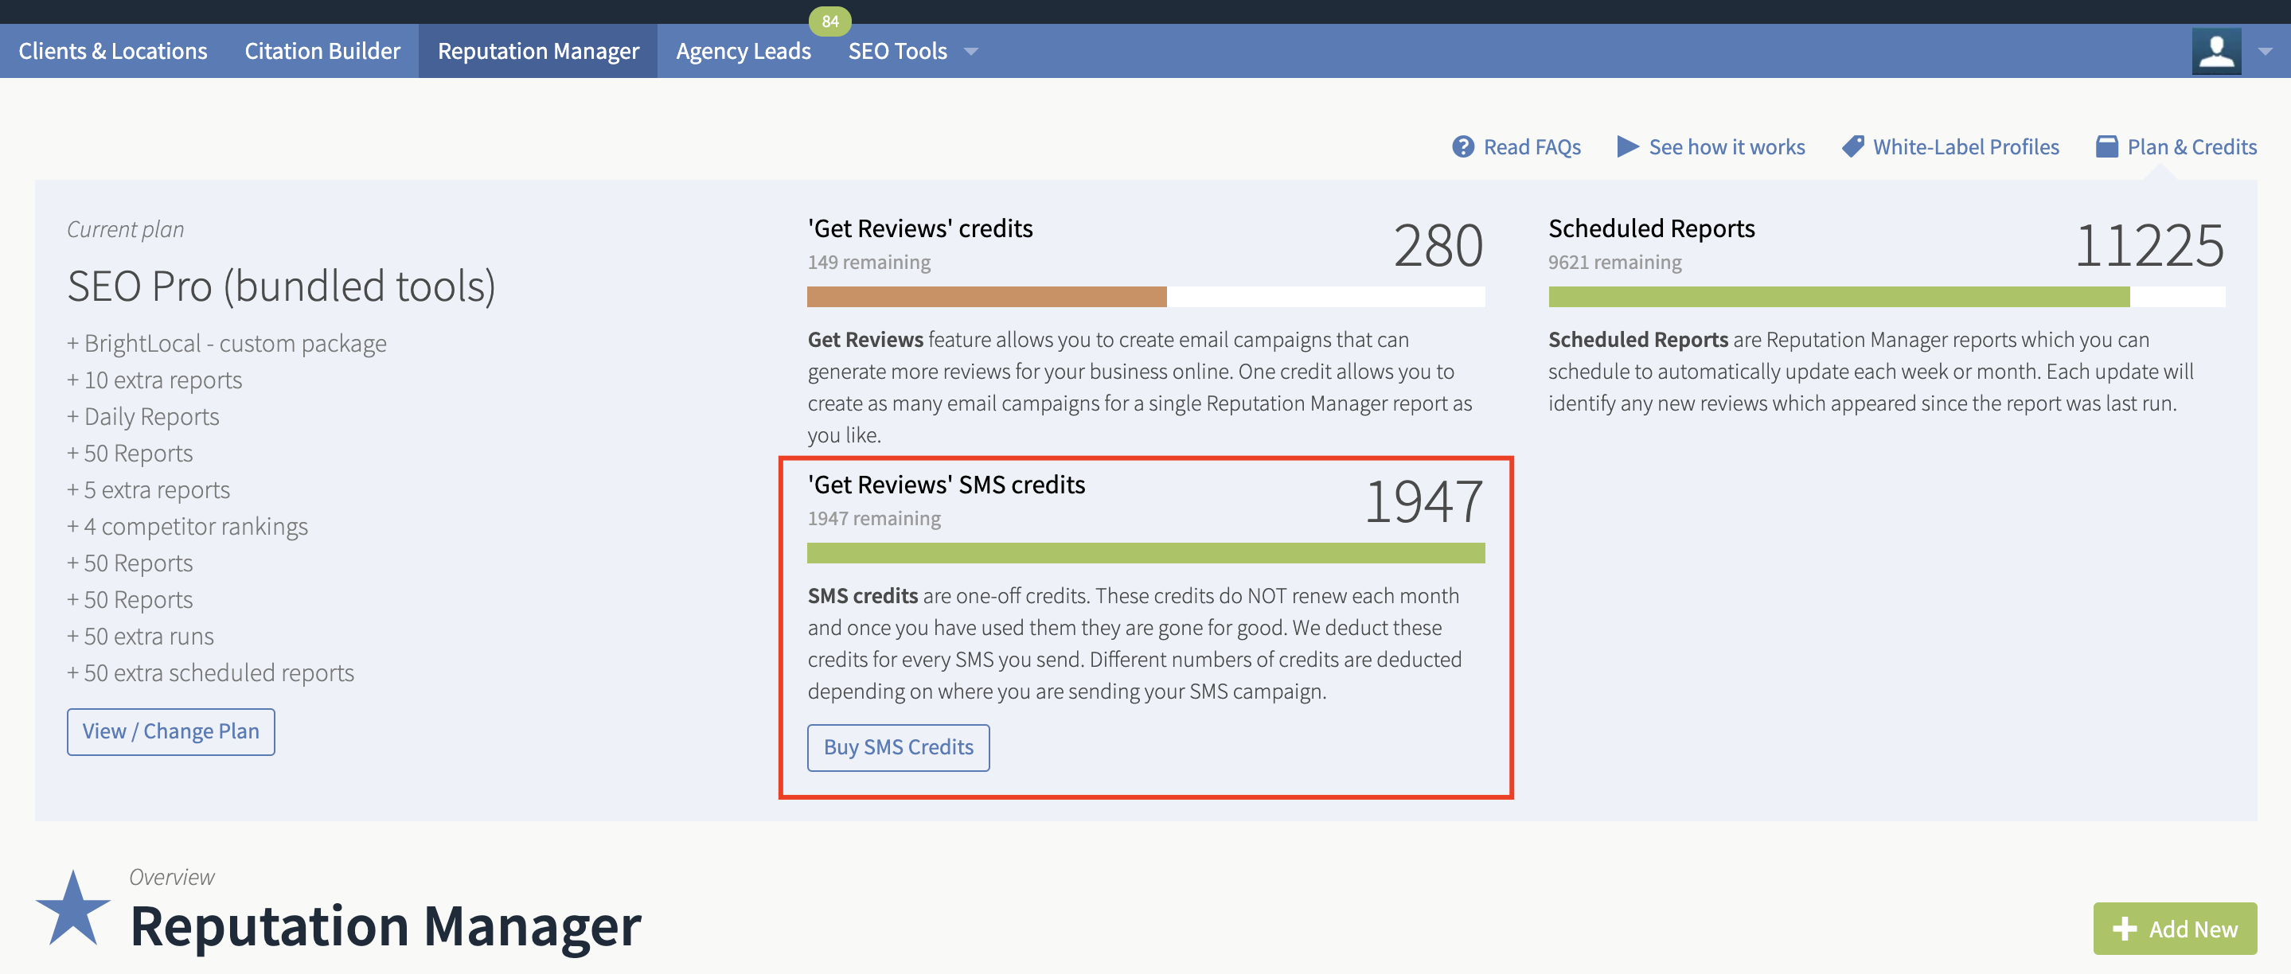Viewport: 2291px width, 974px height.
Task: Click the White-Label Profiles tag icon
Action: [1852, 146]
